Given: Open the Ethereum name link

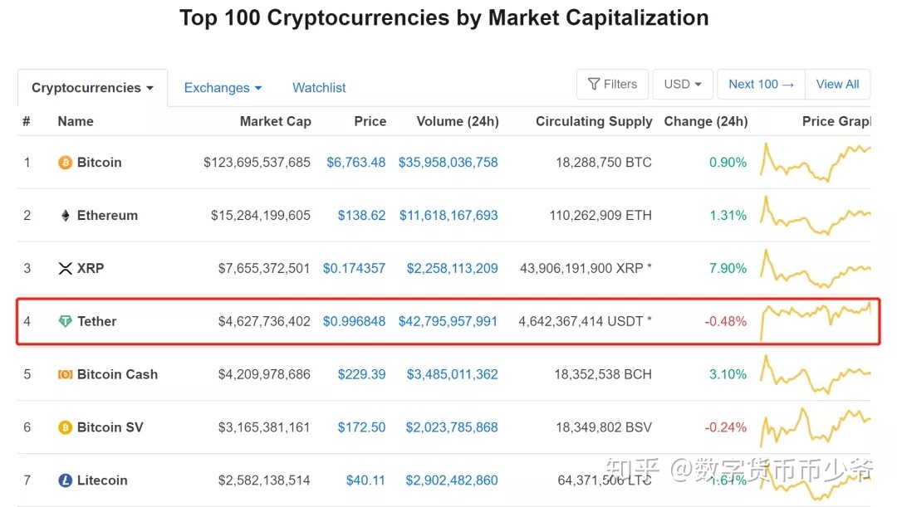Looking at the screenshot, I should coord(107,216).
